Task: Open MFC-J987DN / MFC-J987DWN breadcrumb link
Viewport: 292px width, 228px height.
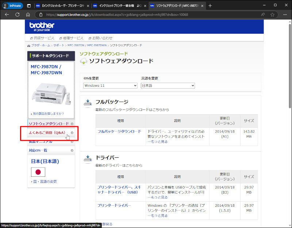Action: [x=87, y=45]
